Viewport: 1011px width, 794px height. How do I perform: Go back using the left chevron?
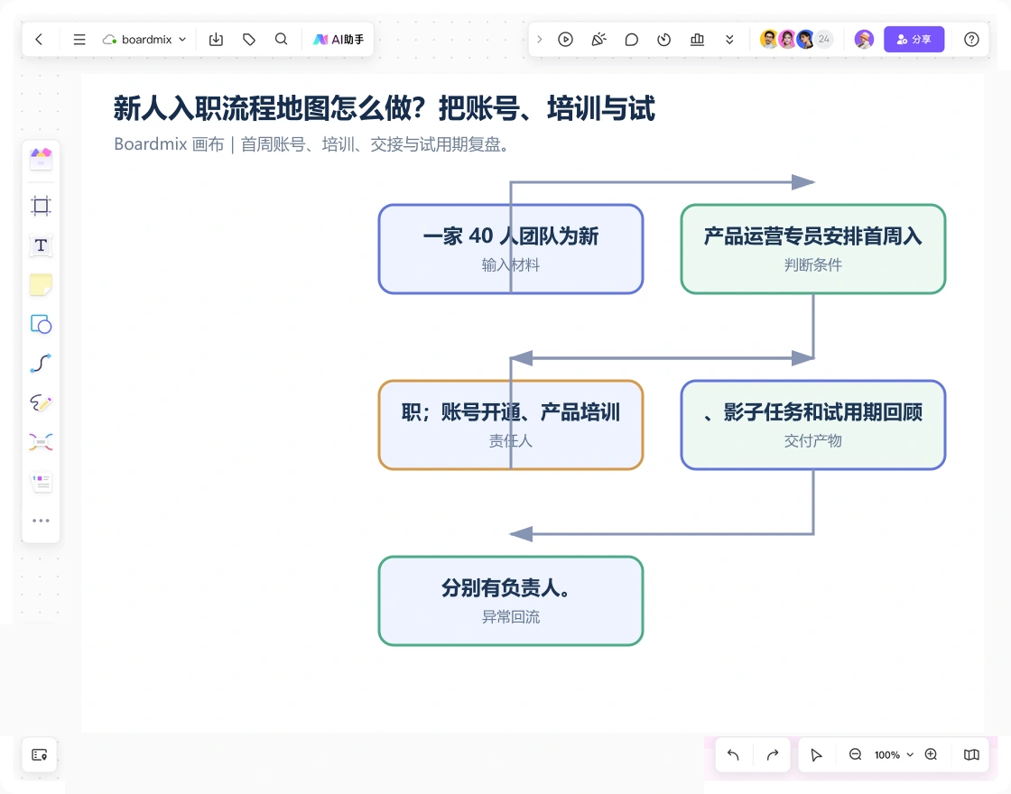click(x=40, y=40)
